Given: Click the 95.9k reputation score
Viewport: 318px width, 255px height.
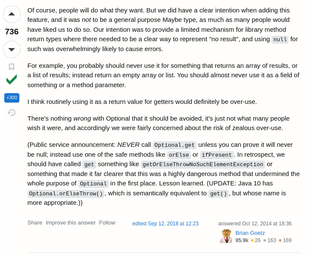Looking at the screenshot, I should [242, 240].
